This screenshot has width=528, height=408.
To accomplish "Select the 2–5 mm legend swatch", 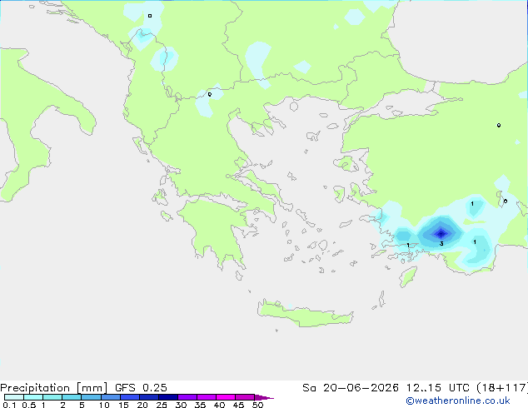I will pyautogui.click(x=72, y=397).
